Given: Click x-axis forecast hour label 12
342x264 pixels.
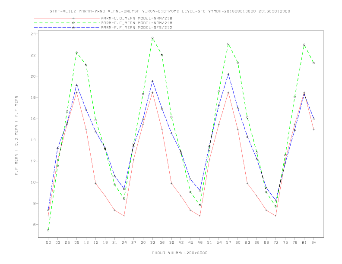Looking at the screenshot, I should click(x=86, y=242).
